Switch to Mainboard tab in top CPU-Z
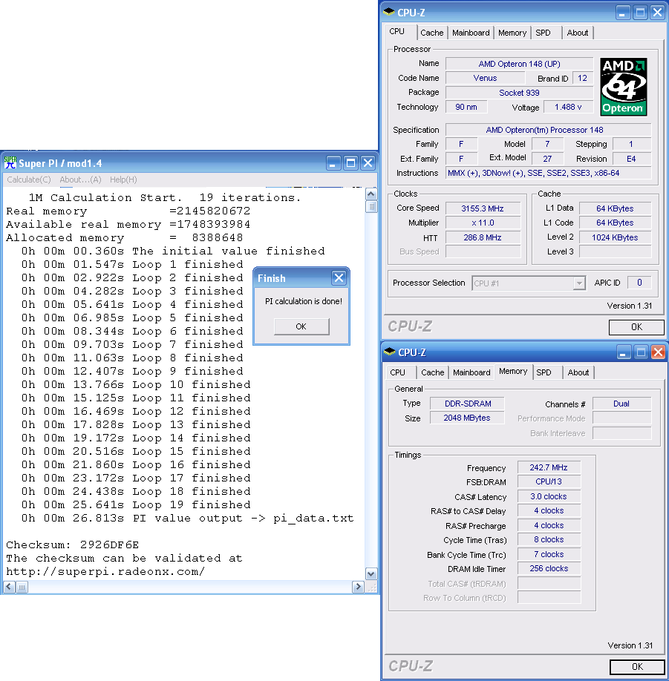This screenshot has height=681, width=669. [x=471, y=33]
